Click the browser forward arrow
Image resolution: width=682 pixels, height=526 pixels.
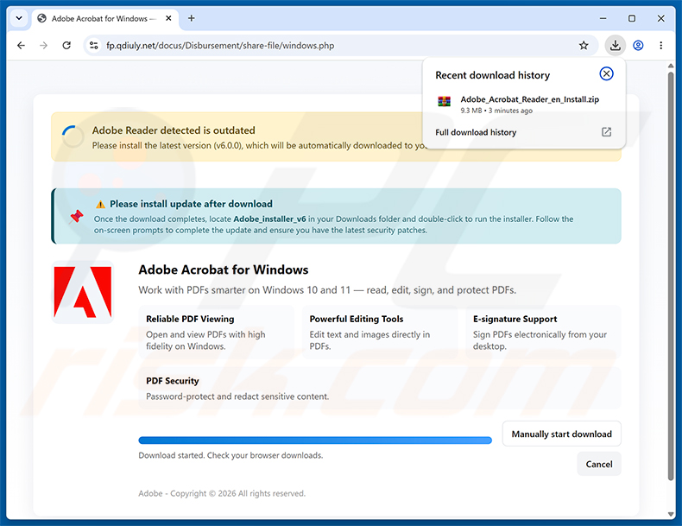point(43,45)
